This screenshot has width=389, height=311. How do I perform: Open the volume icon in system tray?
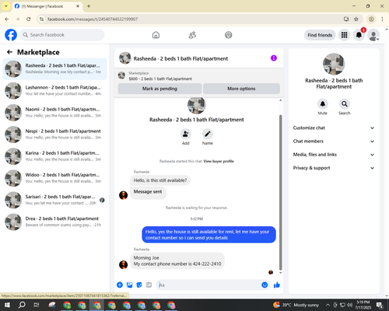[x=349, y=305]
